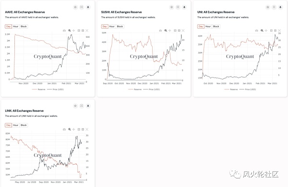288x187 pixels.
Task: Toggle Reserve legend on UNI chart
Action: point(231,89)
